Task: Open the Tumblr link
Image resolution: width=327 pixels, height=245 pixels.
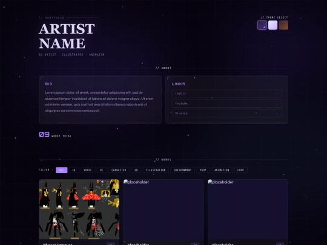Action: 227,93
